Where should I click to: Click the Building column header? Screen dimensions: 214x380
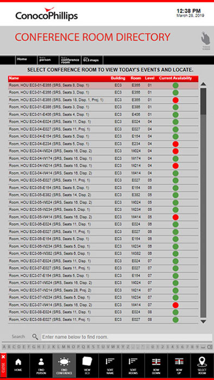coord(118,78)
